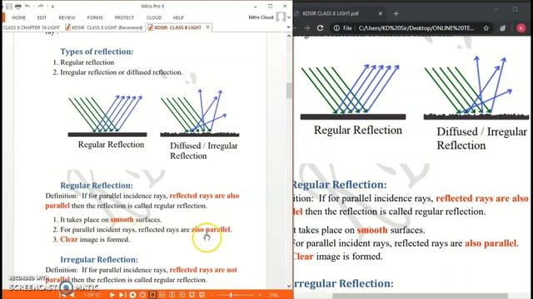The image size is (533, 299).
Task: Click the Irregular Reflection: heading in Nitro
Action: 99,259
